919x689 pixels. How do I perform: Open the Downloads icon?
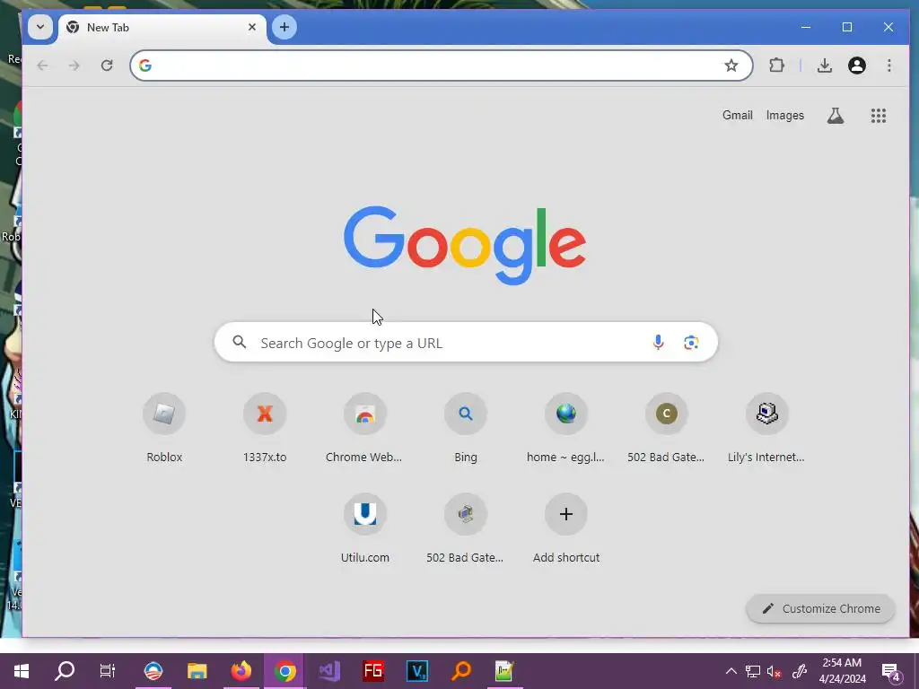point(825,65)
